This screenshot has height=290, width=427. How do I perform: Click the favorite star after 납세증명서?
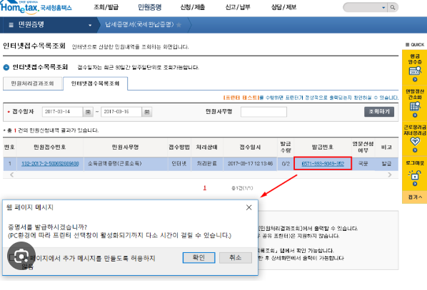pyautogui.click(x=179, y=25)
